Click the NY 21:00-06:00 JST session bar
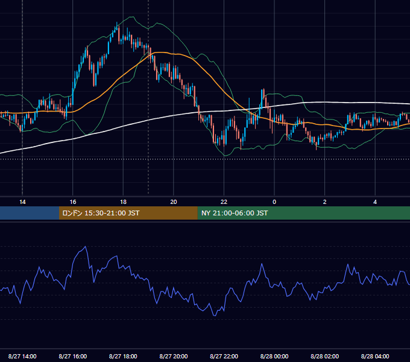 click(x=303, y=213)
